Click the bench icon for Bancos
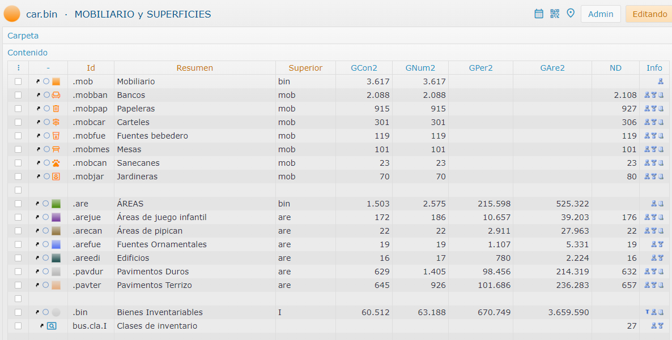Viewport: 672px width, 340px height. (x=56, y=95)
